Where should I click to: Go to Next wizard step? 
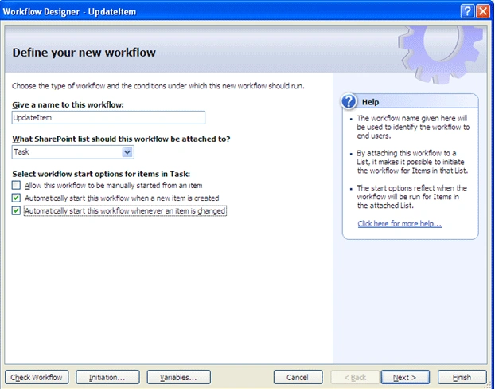pos(405,377)
